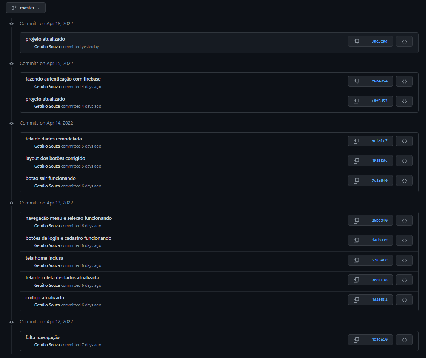Open commit hash link 48ac610
426x358 pixels.
pyautogui.click(x=379, y=340)
